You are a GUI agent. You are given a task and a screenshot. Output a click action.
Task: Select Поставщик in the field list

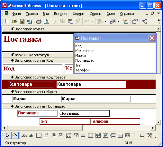(x=85, y=60)
